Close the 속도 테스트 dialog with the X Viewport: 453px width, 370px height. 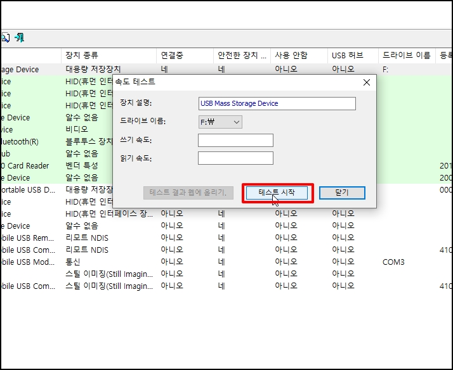[367, 82]
